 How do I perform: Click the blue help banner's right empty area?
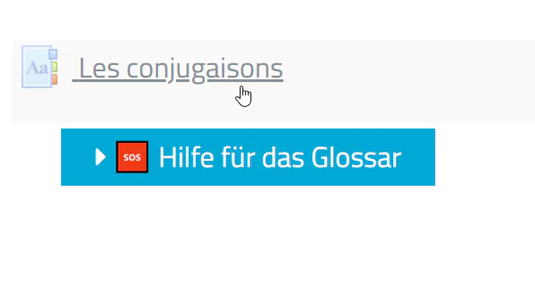click(418, 157)
